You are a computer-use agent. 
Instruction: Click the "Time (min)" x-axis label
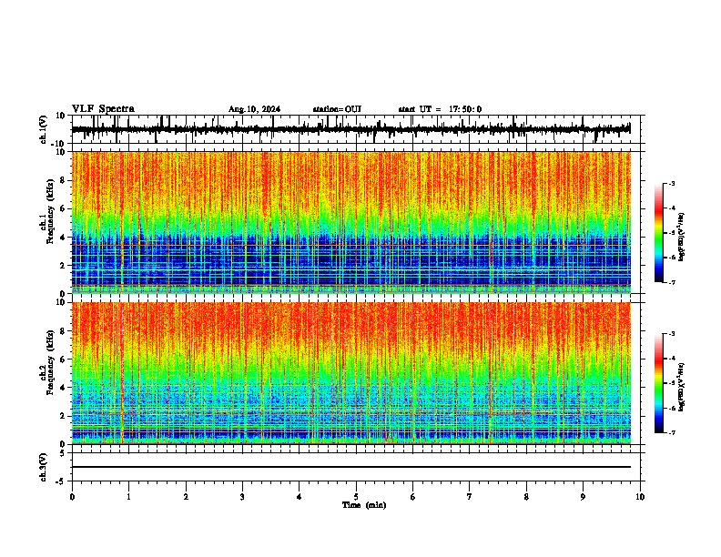click(364, 505)
